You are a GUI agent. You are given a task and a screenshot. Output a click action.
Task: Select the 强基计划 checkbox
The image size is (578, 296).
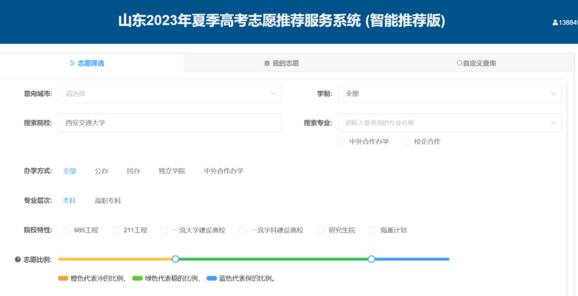tap(373, 230)
